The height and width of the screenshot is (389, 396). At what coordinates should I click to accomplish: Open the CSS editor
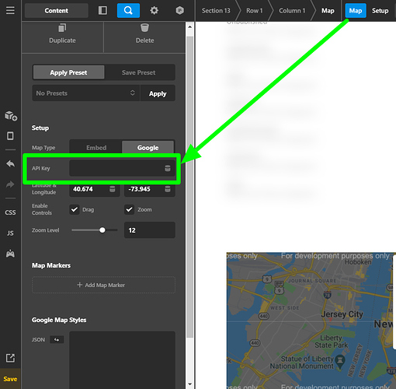[10, 212]
